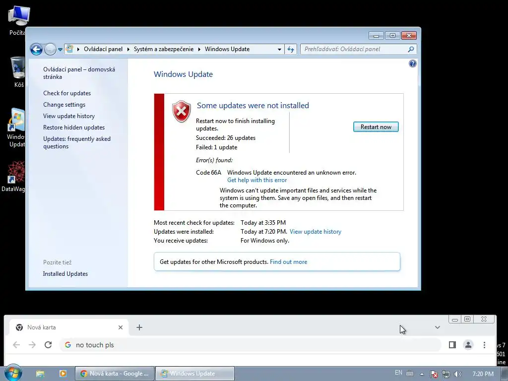
Task: Click the Succeeded: 26 updates text
Action: point(226,138)
